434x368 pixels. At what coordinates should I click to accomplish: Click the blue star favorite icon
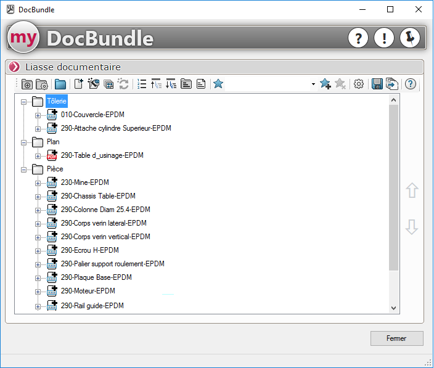218,84
